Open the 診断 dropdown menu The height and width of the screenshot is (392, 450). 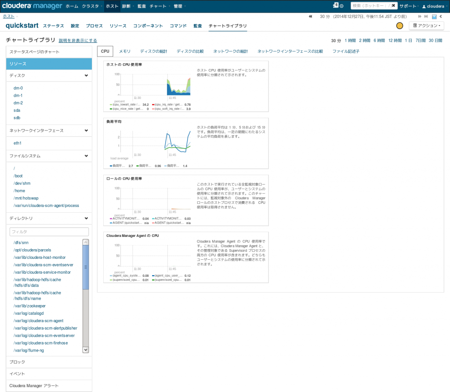pyautogui.click(x=127, y=6)
